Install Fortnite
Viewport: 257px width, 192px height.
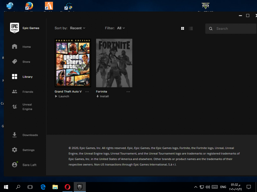[103, 96]
